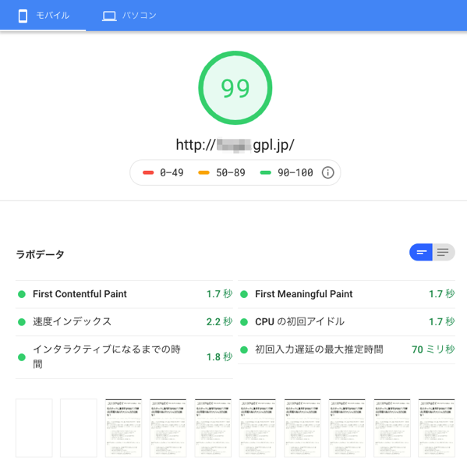Screen dimensions: 467x468
Task: Select the compact lab data view toggle
Action: (x=421, y=252)
